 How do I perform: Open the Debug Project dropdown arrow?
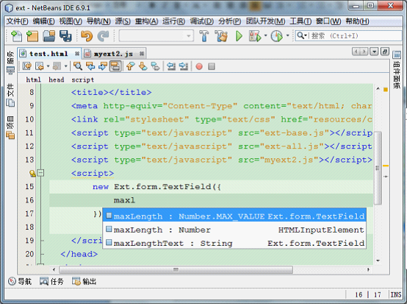[265, 35]
